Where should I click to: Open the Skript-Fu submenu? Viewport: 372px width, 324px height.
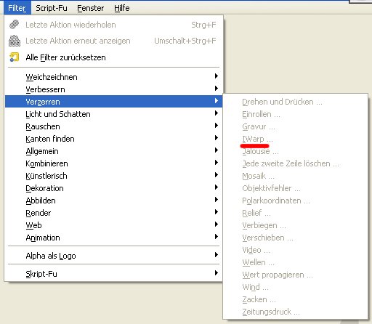point(113,274)
